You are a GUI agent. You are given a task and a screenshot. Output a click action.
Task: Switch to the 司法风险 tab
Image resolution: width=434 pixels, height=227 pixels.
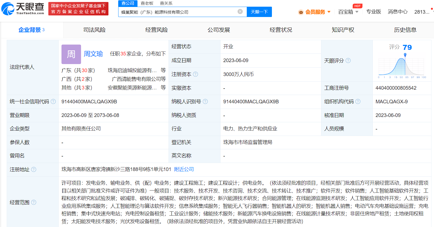[x=94, y=30]
